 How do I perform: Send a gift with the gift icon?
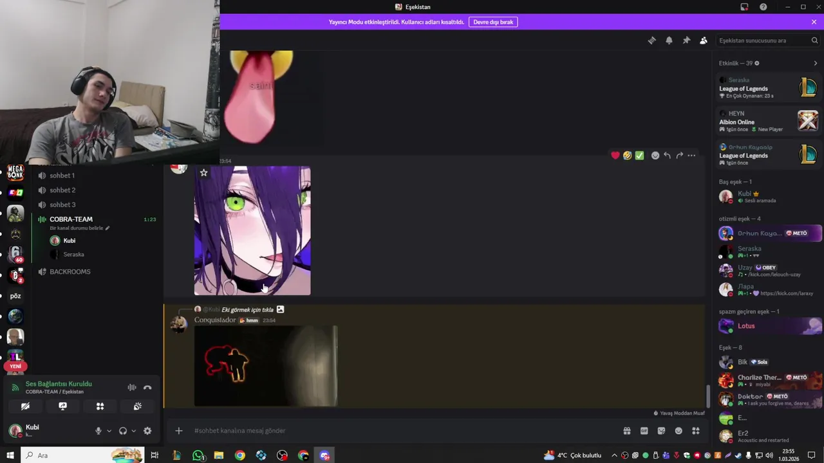[626, 431]
